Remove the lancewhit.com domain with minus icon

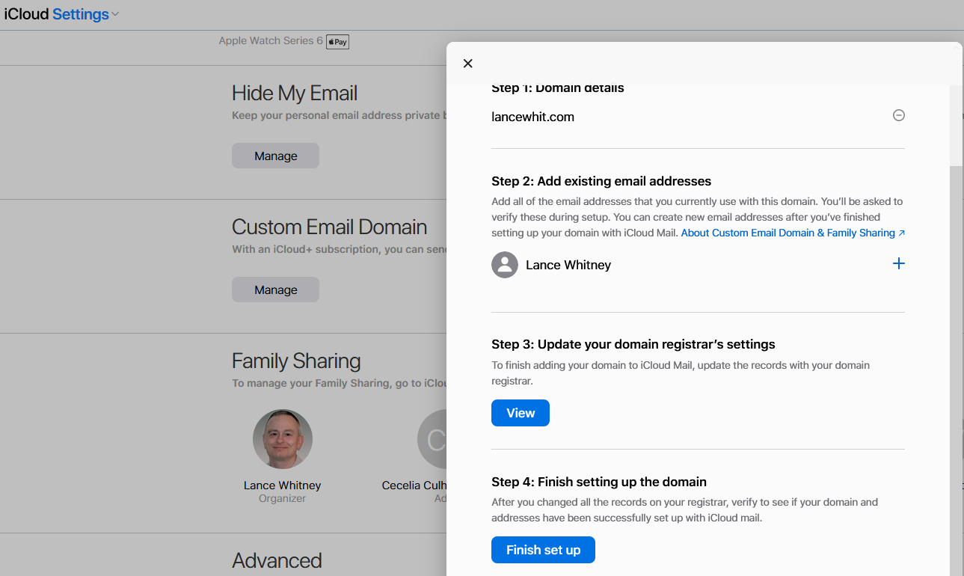pyautogui.click(x=899, y=115)
